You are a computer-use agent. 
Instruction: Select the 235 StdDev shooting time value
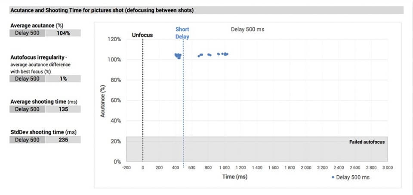pyautogui.click(x=63, y=140)
